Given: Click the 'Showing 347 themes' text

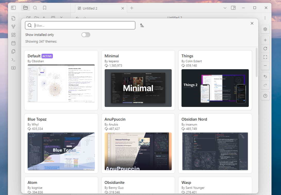Looking at the screenshot, I should [41, 42].
